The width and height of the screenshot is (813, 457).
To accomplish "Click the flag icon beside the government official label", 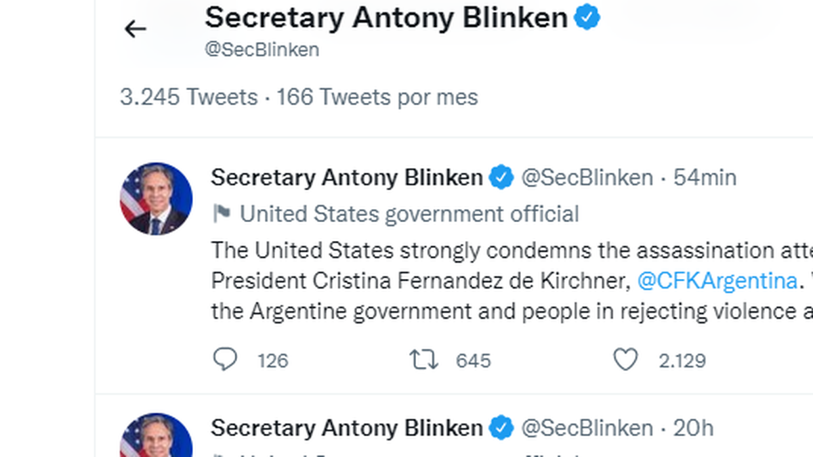I will [x=222, y=214].
